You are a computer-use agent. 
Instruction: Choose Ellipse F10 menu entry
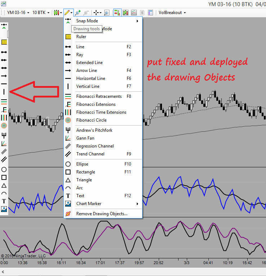(x=103, y=164)
